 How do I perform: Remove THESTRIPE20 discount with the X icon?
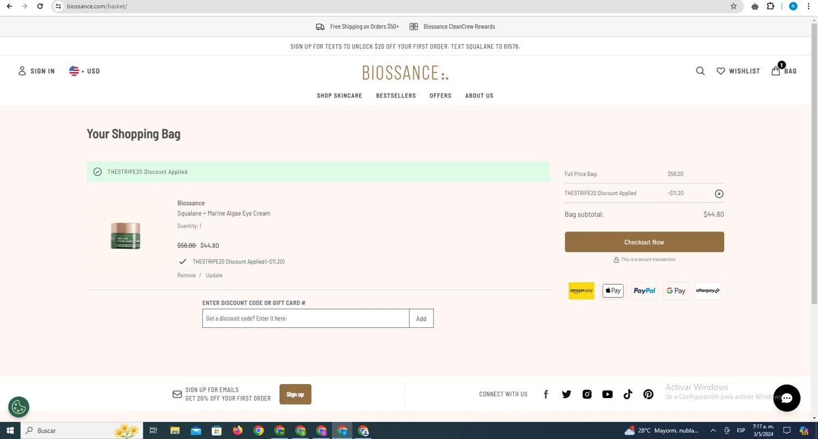pyautogui.click(x=719, y=194)
